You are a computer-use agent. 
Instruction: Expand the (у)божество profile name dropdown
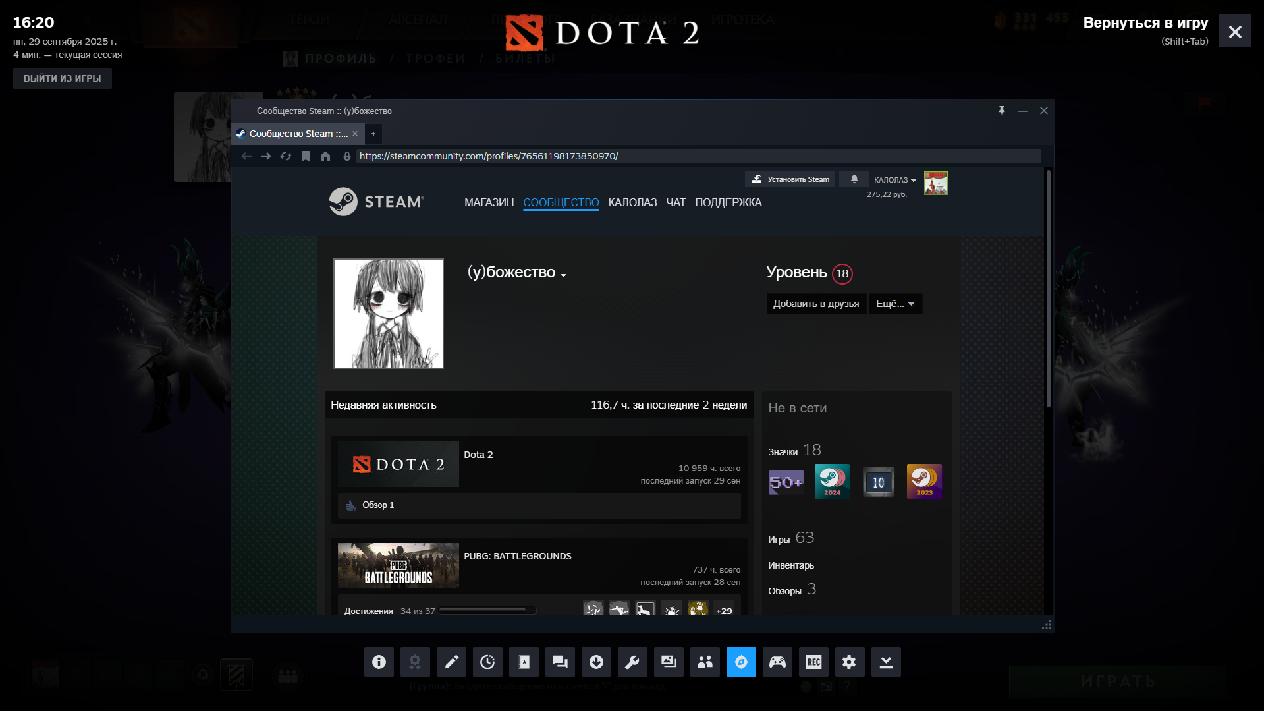(564, 275)
